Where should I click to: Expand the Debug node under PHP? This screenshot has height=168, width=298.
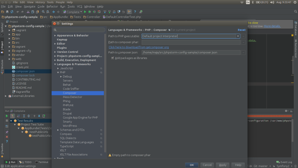coord(61,76)
